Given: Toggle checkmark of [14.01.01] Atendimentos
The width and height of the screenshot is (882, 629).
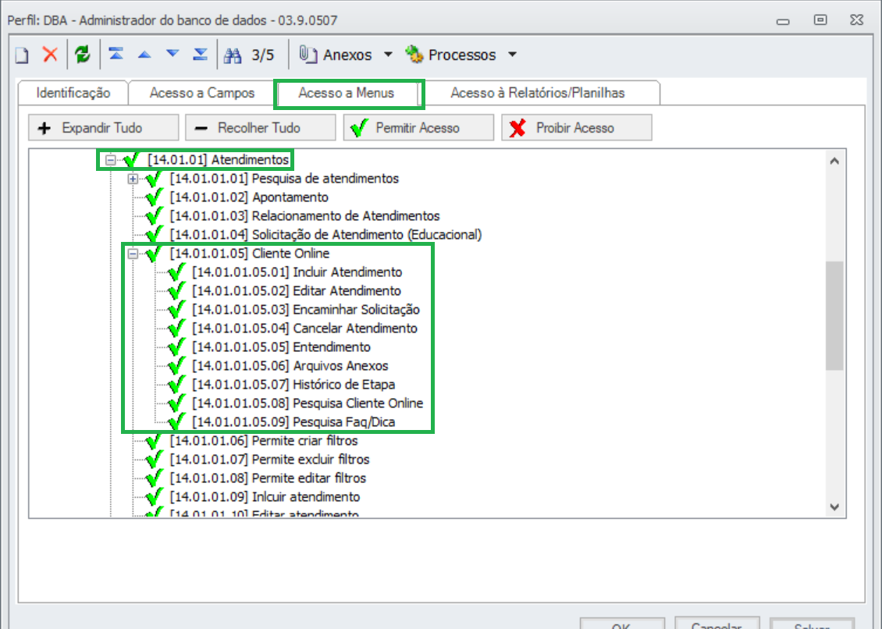Looking at the screenshot, I should tap(132, 160).
